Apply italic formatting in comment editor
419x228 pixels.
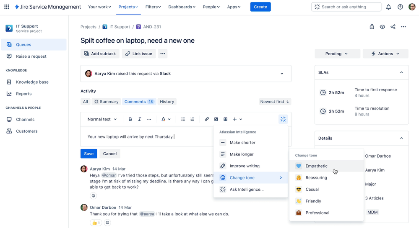point(140,119)
